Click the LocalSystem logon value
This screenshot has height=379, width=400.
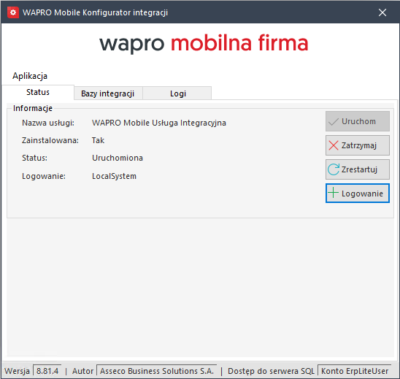tap(114, 176)
